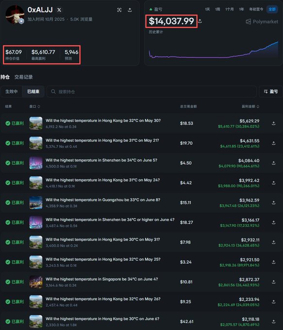Viewport: 283px width, 330px height.
Task: Click the search magnifier icon in the positions search
Action: coord(53,92)
